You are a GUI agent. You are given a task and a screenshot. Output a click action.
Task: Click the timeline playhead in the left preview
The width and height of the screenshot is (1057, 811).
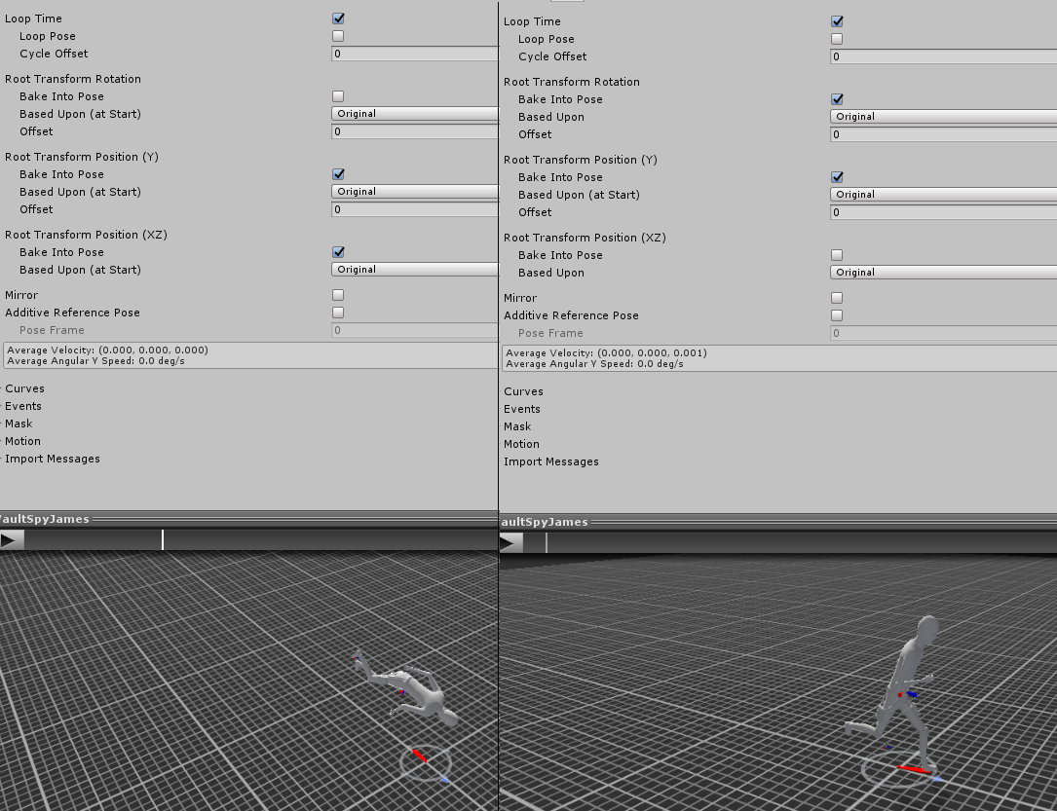click(163, 540)
